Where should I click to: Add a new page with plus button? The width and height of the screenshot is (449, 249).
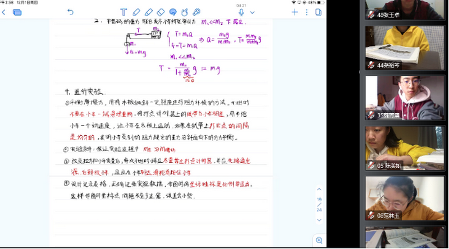pos(294,12)
